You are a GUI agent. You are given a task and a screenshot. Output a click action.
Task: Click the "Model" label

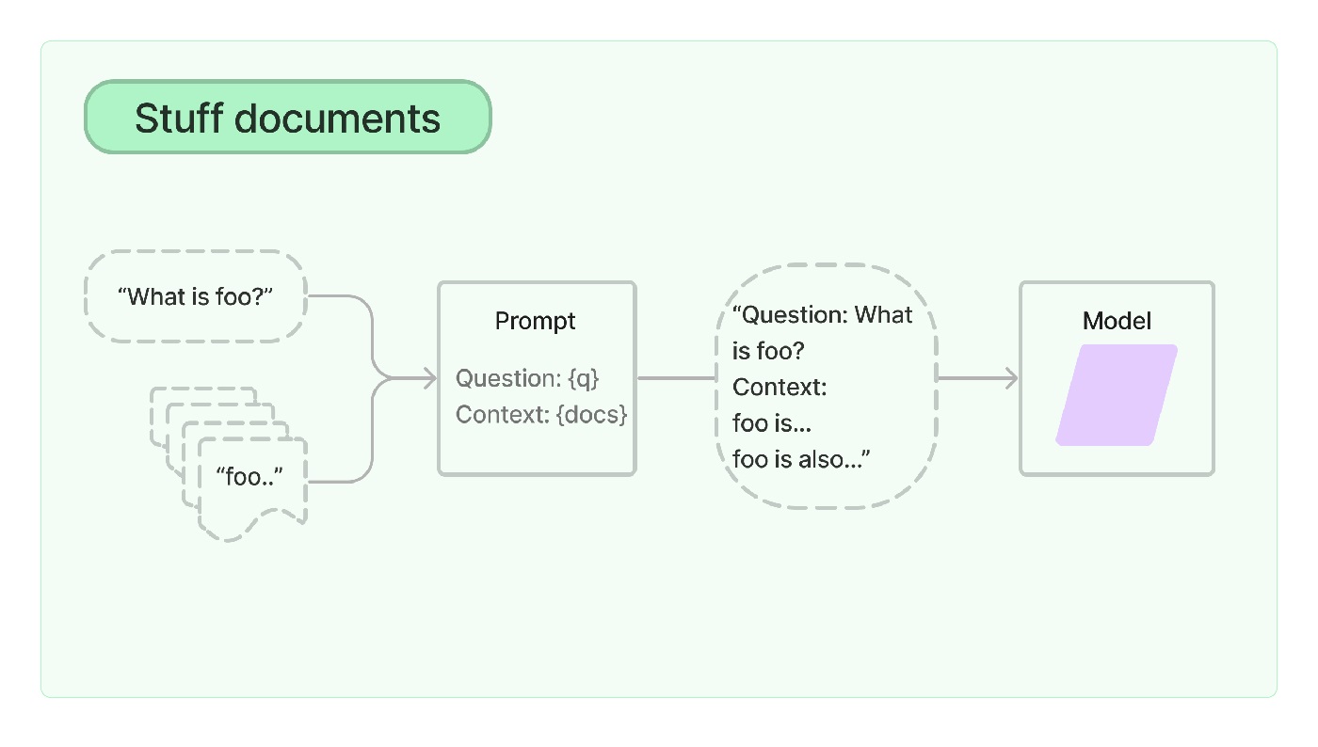(1117, 321)
